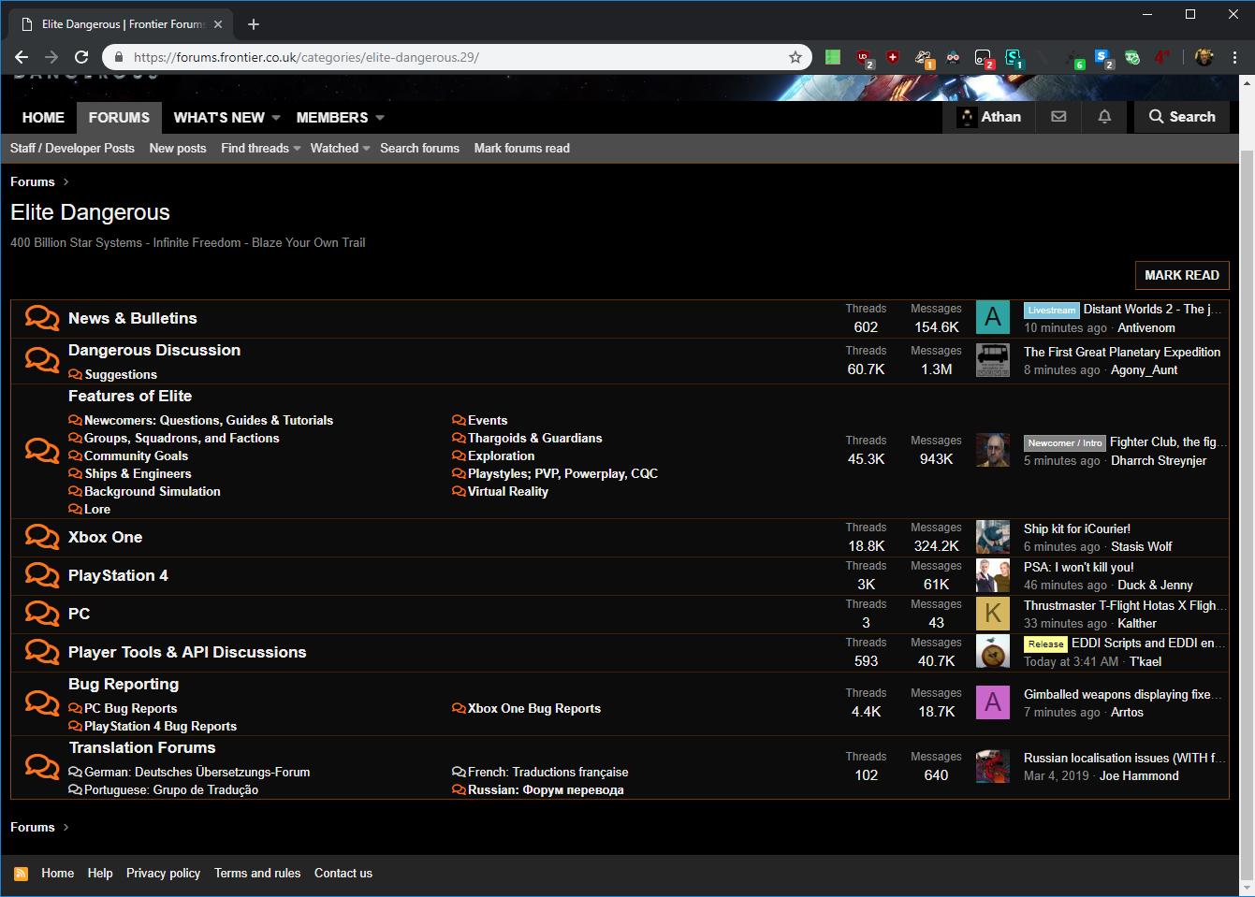Click the Features of Elite forum icon
Image resolution: width=1255 pixels, height=897 pixels.
tap(41, 451)
